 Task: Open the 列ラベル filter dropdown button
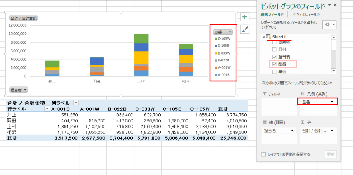pos(76,103)
